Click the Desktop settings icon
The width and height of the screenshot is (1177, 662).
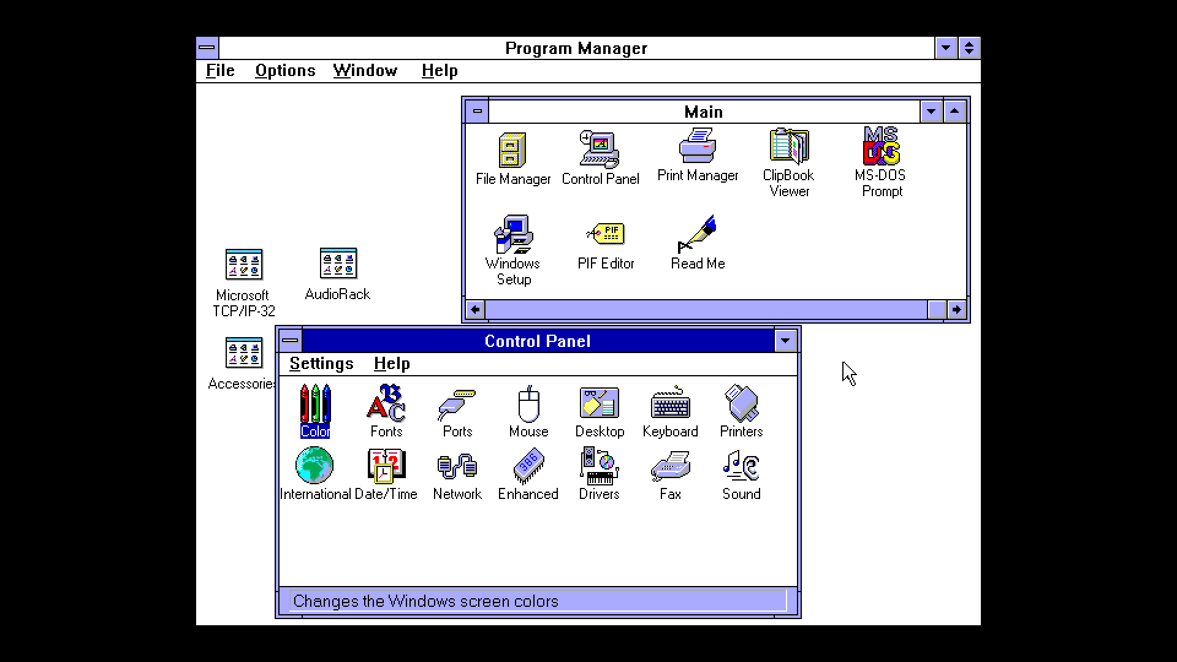pyautogui.click(x=599, y=404)
